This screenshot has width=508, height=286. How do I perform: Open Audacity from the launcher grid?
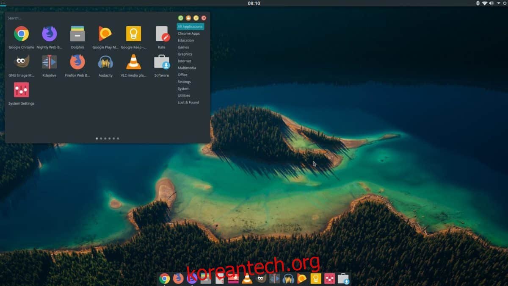(105, 64)
